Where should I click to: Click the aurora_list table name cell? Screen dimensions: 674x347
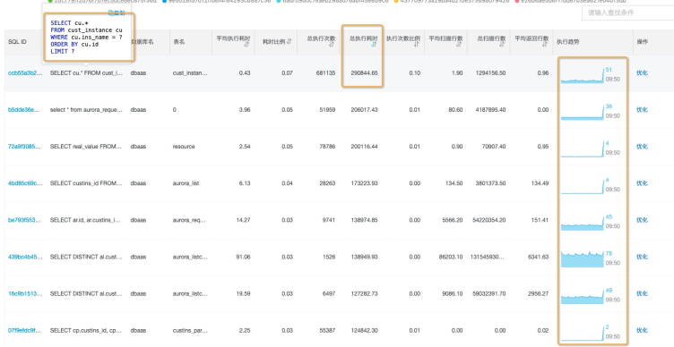(186, 183)
